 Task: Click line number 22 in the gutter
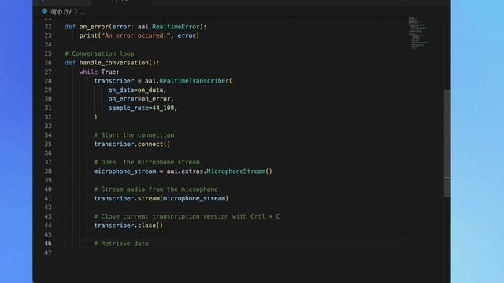[48, 27]
